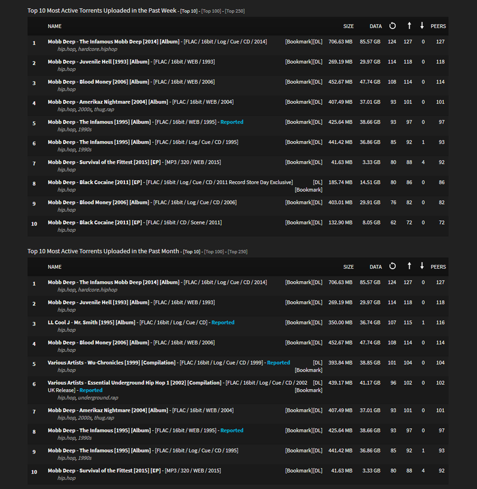Image resolution: width=477 pixels, height=489 pixels.
Task: Click thug.rap tag in Past Week list
Action: pyautogui.click(x=104, y=109)
